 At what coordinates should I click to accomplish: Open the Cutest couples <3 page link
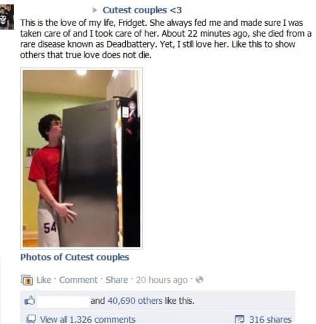142,10
